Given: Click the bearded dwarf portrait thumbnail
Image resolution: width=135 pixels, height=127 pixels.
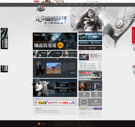Looking at the screenshot, I should 82,87.
